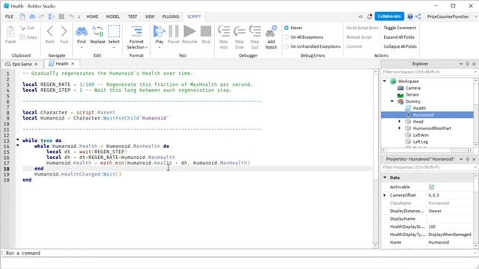The width and height of the screenshot is (479, 269).
Task: Open the notifications bell icon
Action: point(370,16)
